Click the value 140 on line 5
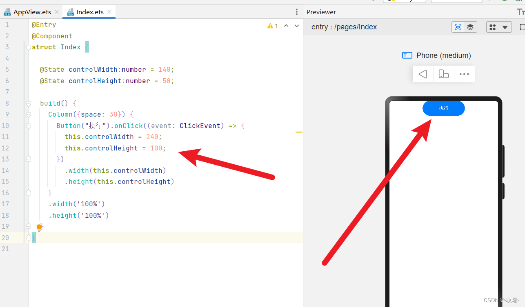Viewport: 525px width, 307px height. [x=165, y=70]
